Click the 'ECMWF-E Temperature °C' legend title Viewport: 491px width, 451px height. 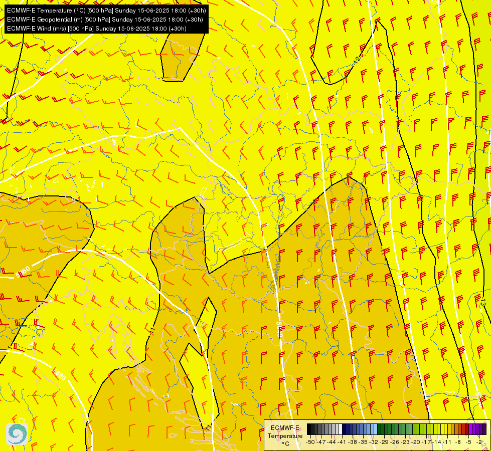(x=285, y=436)
